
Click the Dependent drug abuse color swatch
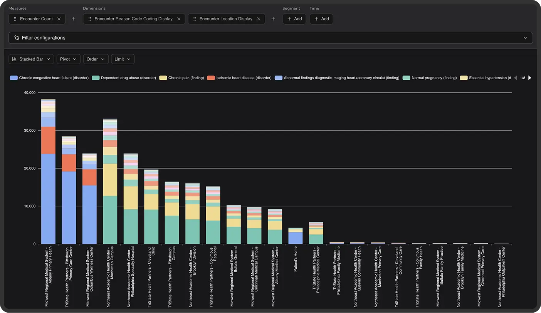[95, 78]
